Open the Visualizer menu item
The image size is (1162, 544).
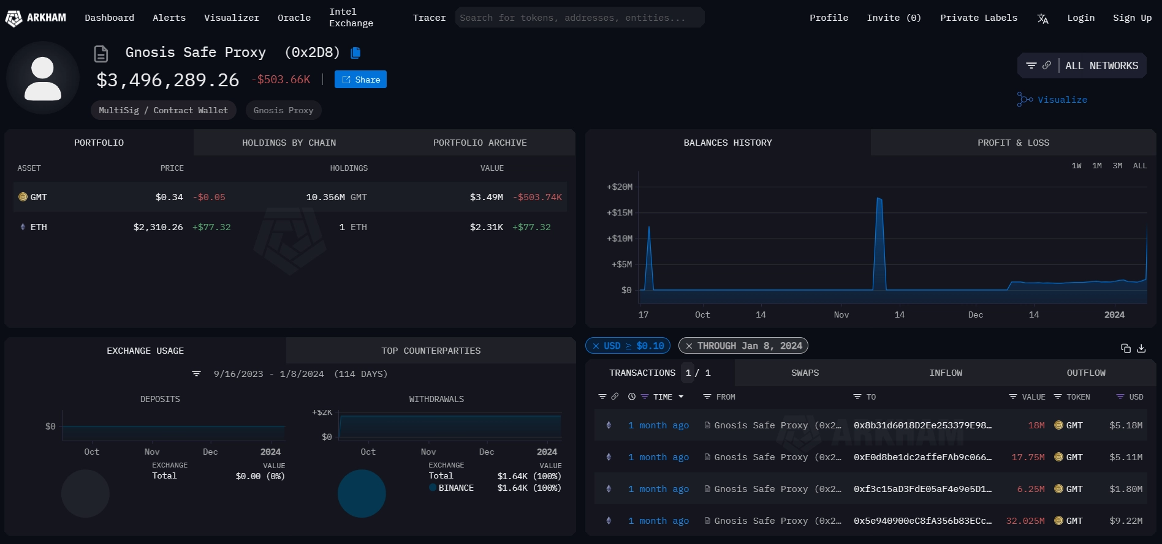[232, 18]
